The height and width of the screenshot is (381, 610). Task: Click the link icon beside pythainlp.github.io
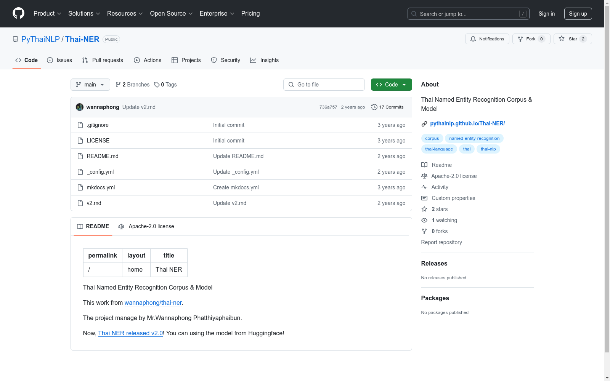pyautogui.click(x=424, y=123)
